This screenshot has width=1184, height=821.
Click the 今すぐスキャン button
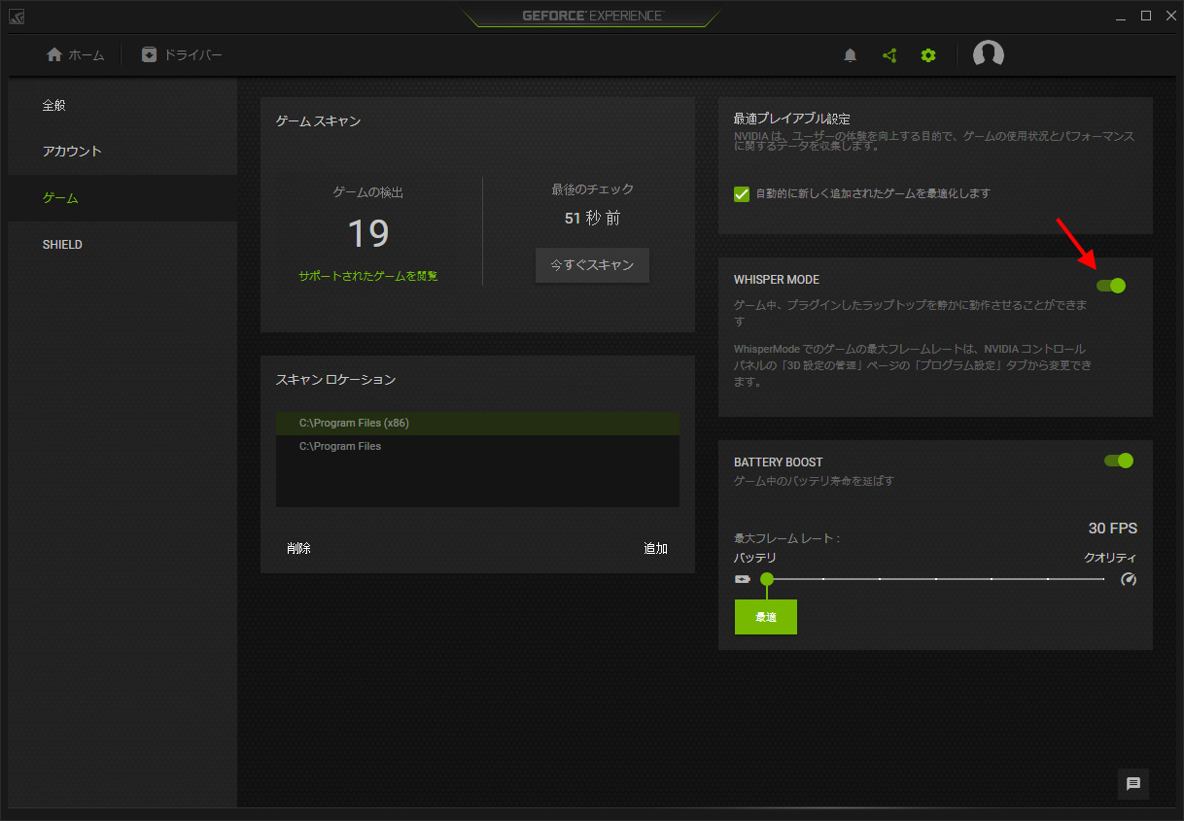click(x=592, y=265)
